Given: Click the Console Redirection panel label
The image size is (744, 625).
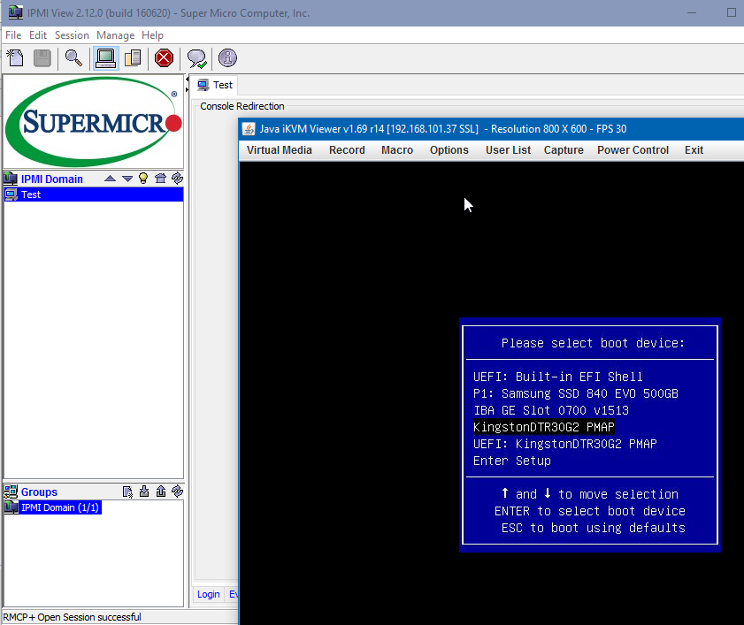Looking at the screenshot, I should (242, 106).
